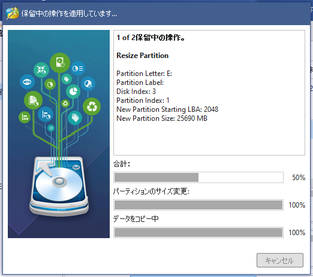313x277 pixels.
Task: Click the hard disk icon at the tree top
Action: coord(60,62)
